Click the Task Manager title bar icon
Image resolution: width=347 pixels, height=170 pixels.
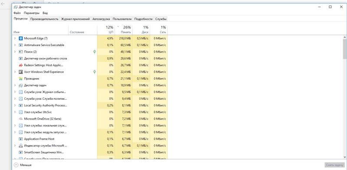(16, 7)
